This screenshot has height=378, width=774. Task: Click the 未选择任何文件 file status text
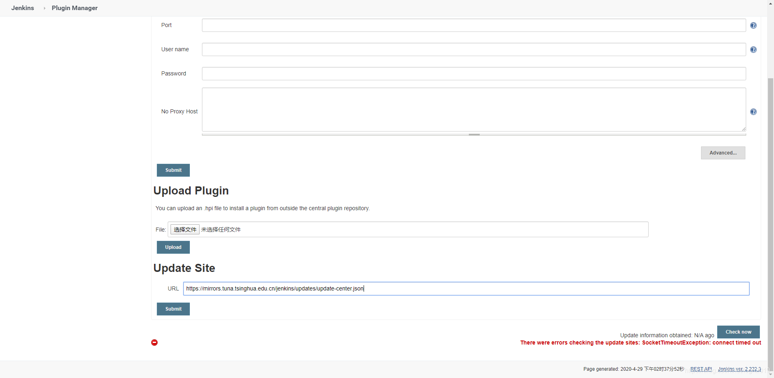pyautogui.click(x=221, y=230)
